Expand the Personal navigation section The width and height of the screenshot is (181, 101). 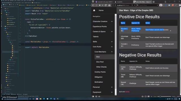(x=112, y=87)
